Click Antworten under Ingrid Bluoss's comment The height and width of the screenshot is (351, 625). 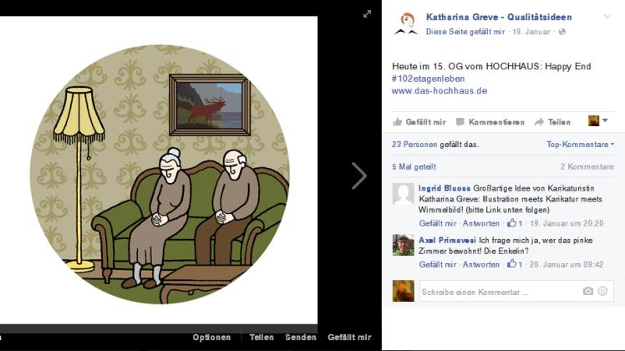[480, 223]
